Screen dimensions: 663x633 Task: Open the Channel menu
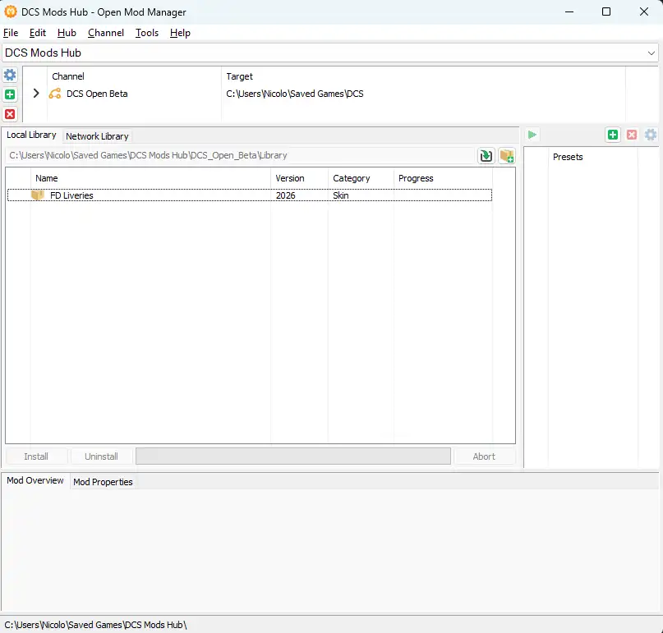(106, 33)
